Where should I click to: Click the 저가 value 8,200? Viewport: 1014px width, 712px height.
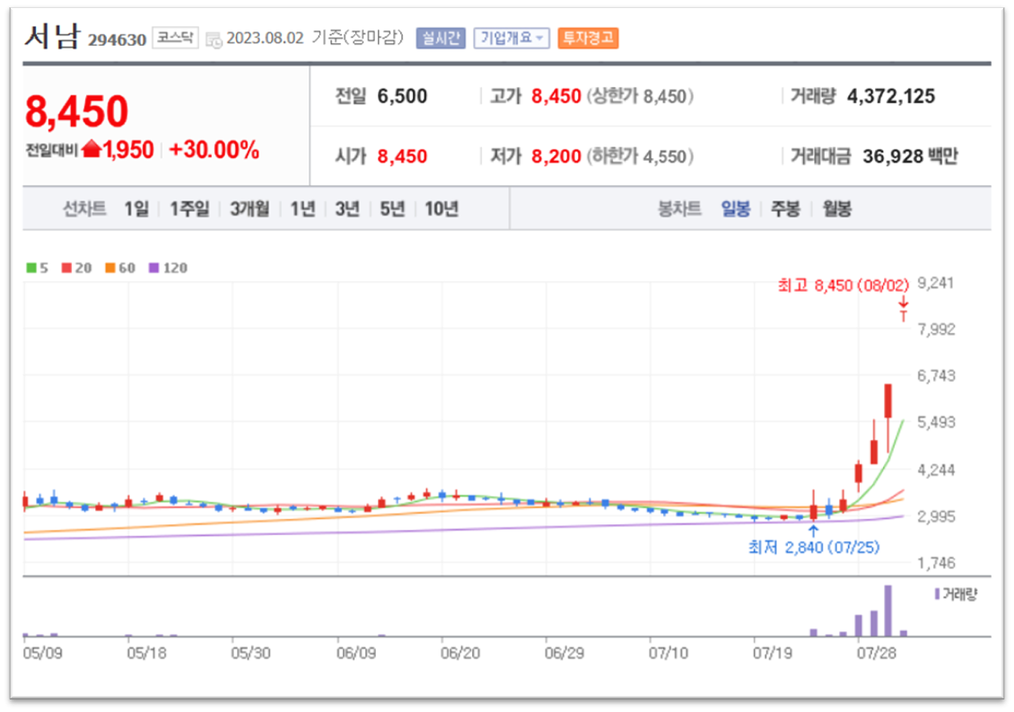[x=556, y=156]
